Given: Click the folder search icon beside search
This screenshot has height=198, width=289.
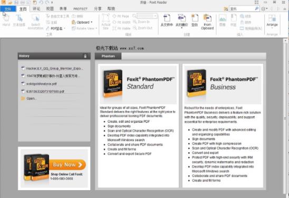Looking at the screenshot, I should click(x=226, y=8).
